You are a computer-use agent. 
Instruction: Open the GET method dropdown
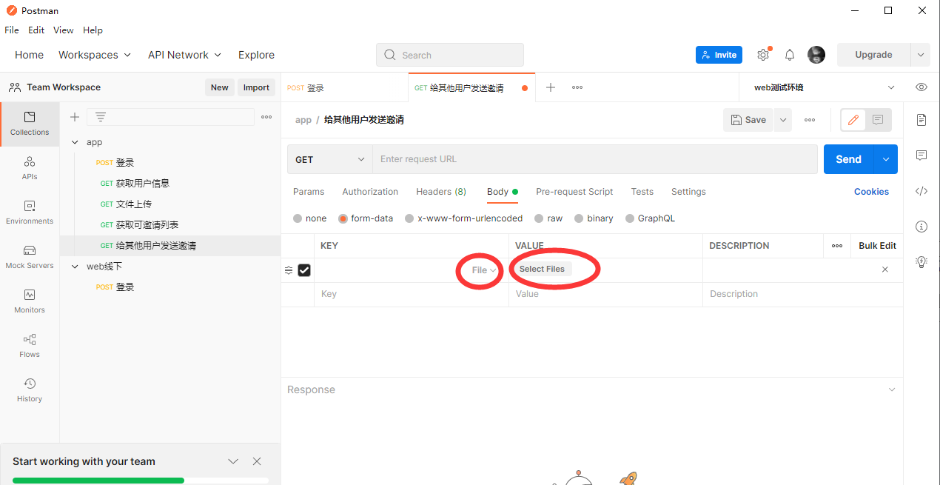[329, 159]
